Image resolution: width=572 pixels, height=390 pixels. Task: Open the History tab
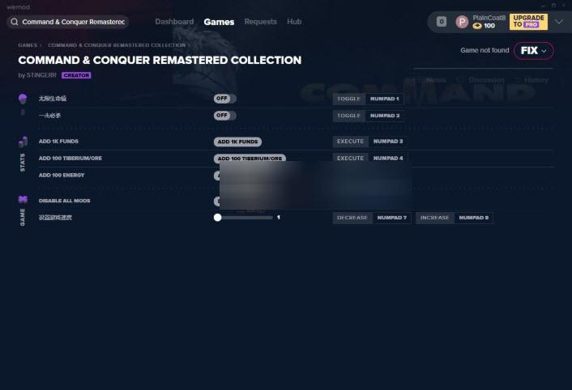point(536,80)
